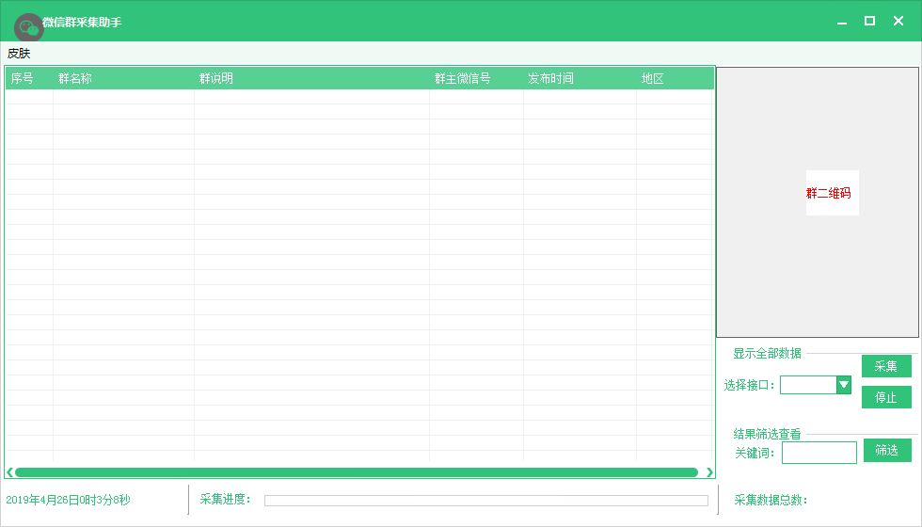Click the 采集进度 progress bar
Screen dimensions: 922x527
tap(486, 501)
